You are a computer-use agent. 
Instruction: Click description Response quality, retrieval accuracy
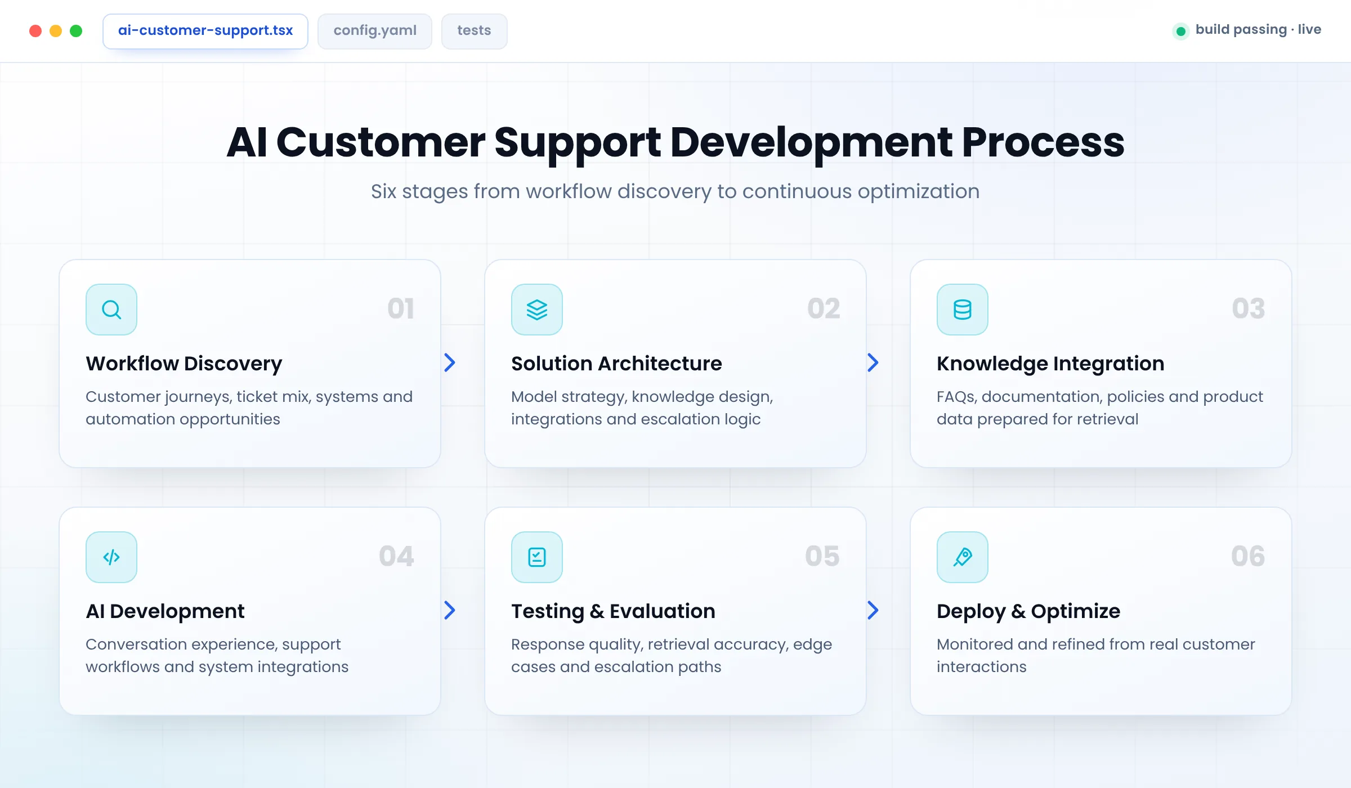click(x=672, y=656)
